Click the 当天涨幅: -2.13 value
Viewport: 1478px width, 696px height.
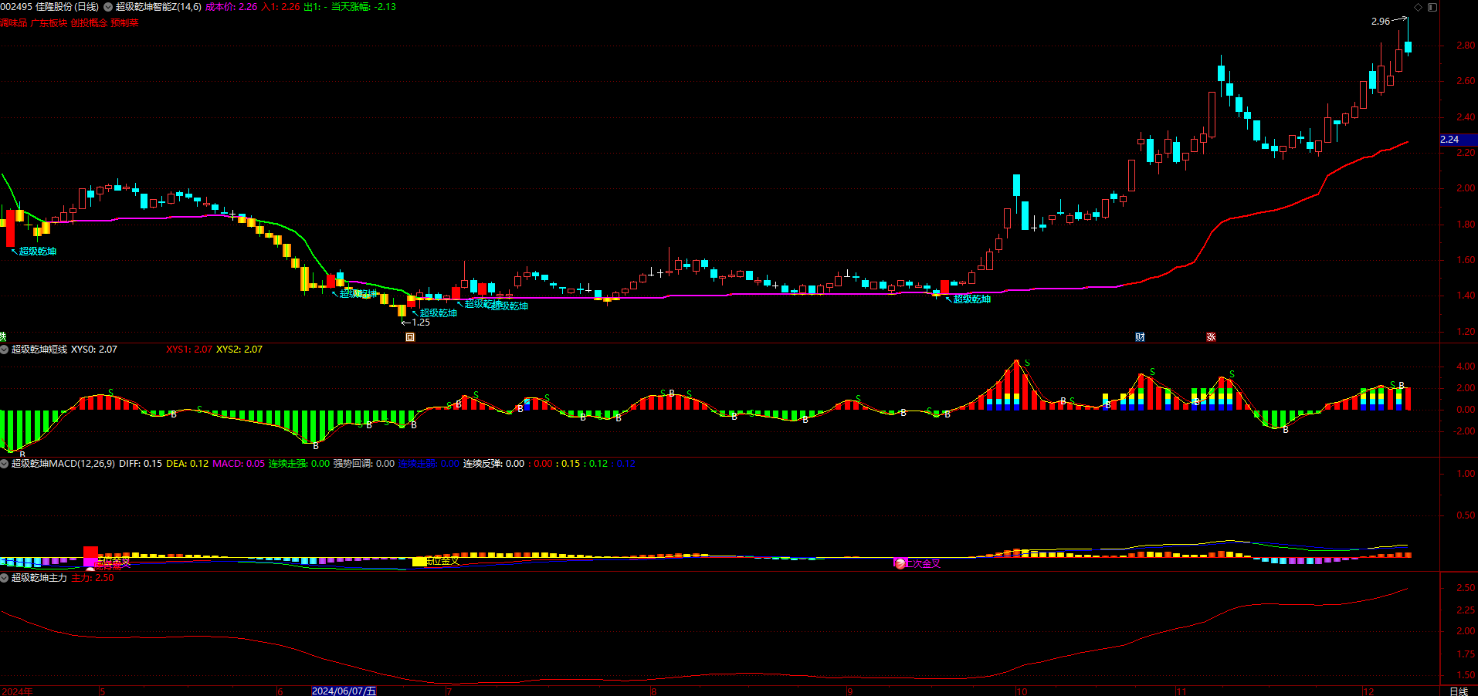364,7
